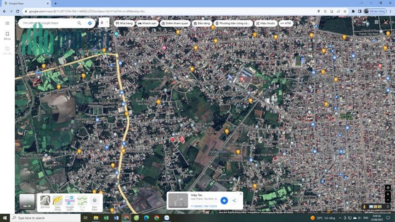Open the Google Maps hamburger menu
Viewport: 395px width, 222px height.
click(x=7, y=23)
